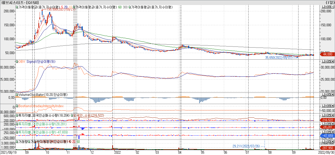Toggle the 거래량이동평균 indicator box
This screenshot has width=335, height=155.
[x=29, y=142]
